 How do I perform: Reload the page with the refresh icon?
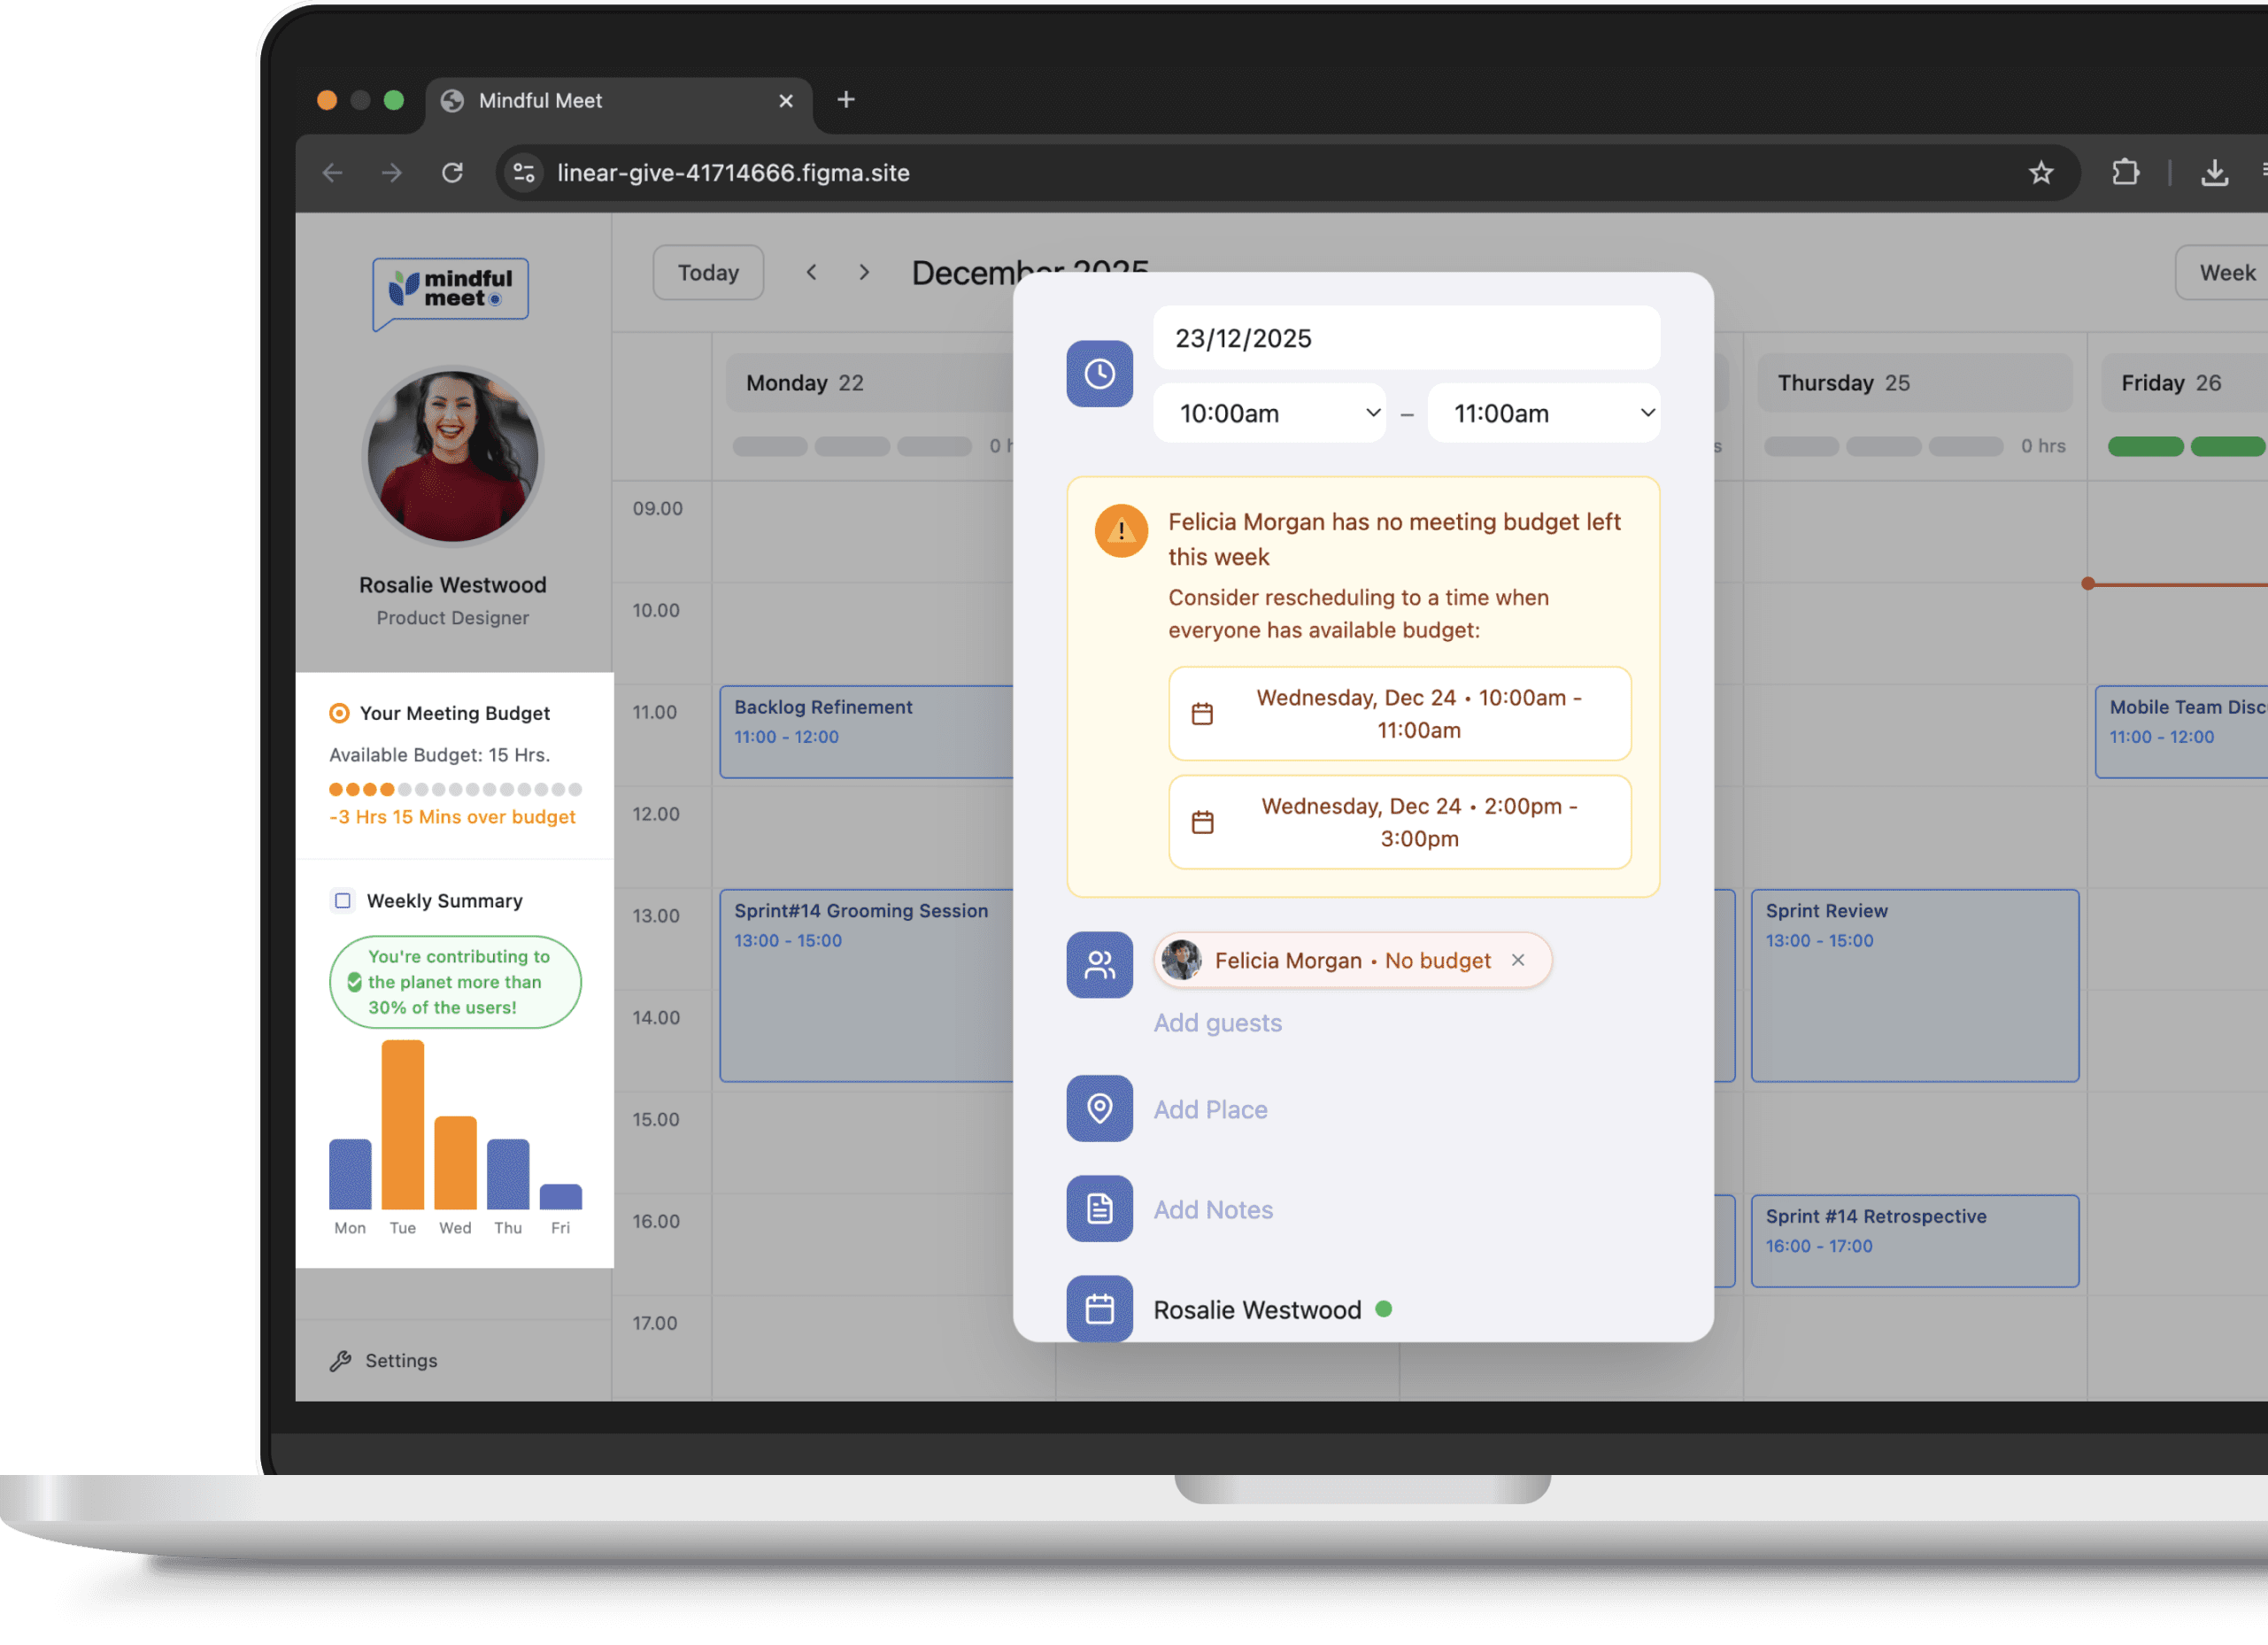452,173
